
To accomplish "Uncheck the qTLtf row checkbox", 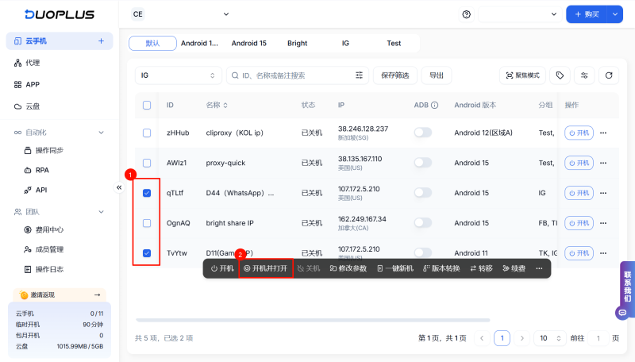I will coord(147,193).
